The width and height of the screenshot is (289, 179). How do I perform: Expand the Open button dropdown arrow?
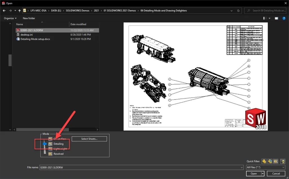[263, 174]
